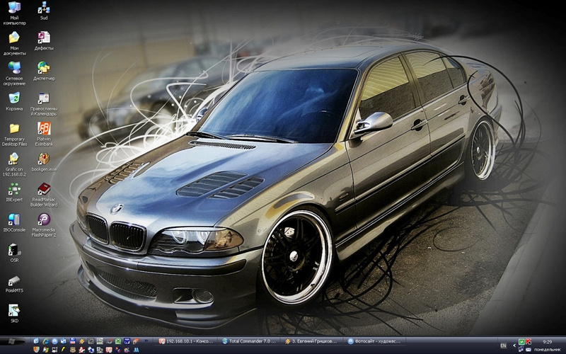Select the IBExpert desktop icon
The image size is (566, 354).
point(14,192)
